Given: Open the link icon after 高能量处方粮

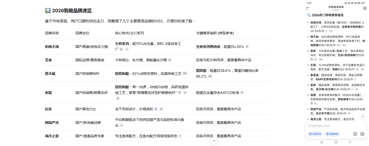Looking at the screenshot, I should coord(170,60).
